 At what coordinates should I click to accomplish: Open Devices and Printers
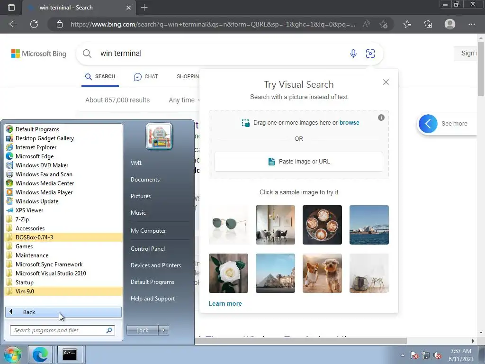point(155,265)
